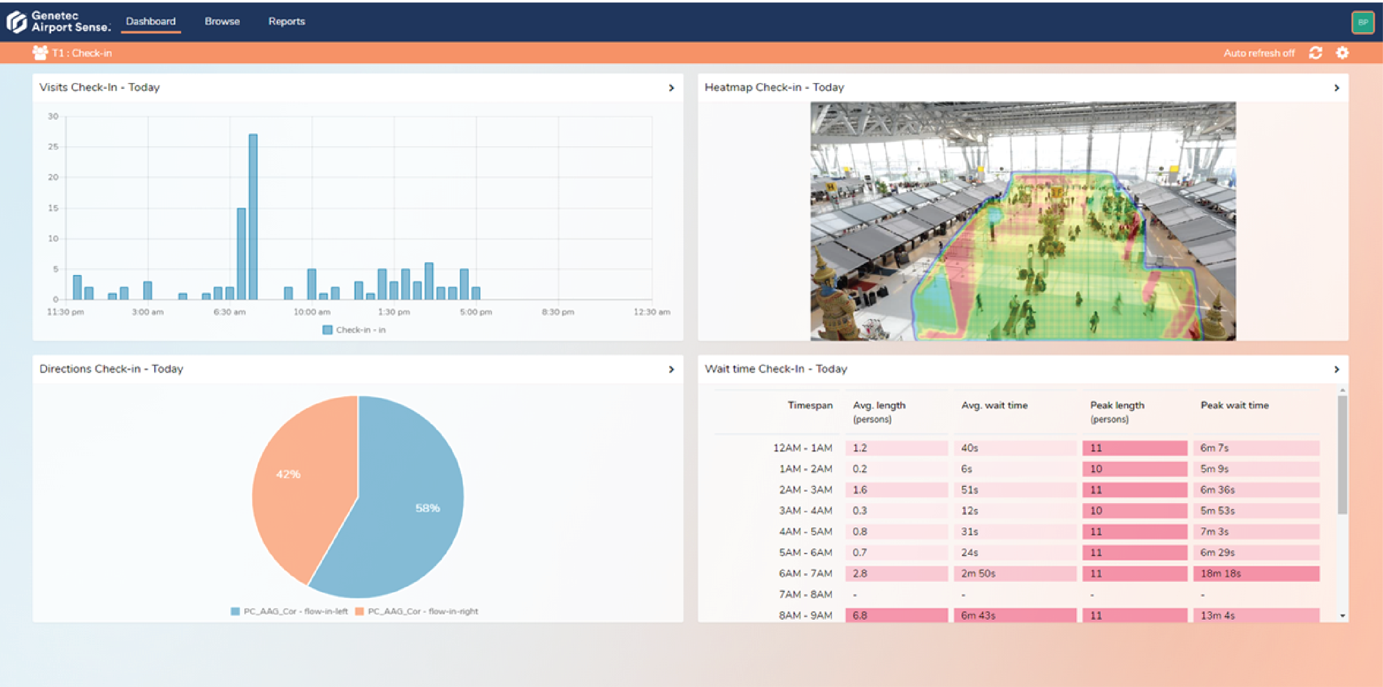Click the people icon beside T1 : Check-in
This screenshot has height=687, width=1383.
click(40, 52)
